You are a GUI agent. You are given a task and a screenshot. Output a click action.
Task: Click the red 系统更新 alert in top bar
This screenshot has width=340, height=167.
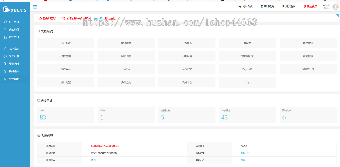coord(310,6)
